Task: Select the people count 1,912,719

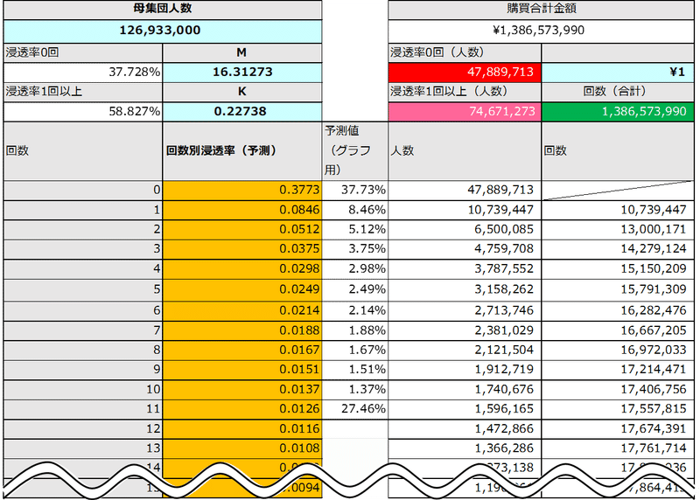Action: [x=465, y=371]
